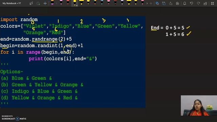Select the dark red pen

(x=115, y=2)
